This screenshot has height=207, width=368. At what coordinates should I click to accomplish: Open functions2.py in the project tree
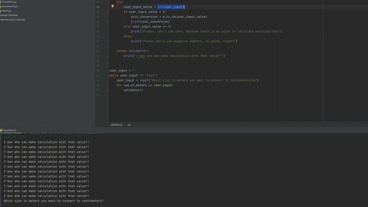(x=10, y=6)
